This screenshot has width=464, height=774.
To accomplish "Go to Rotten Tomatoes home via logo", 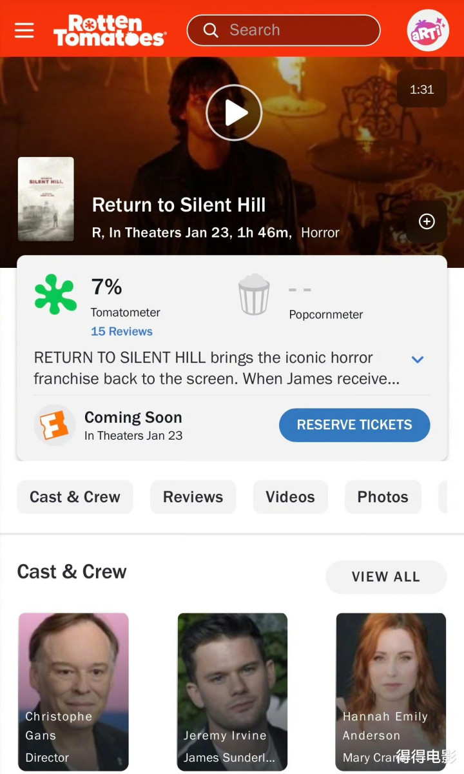I will click(x=109, y=30).
